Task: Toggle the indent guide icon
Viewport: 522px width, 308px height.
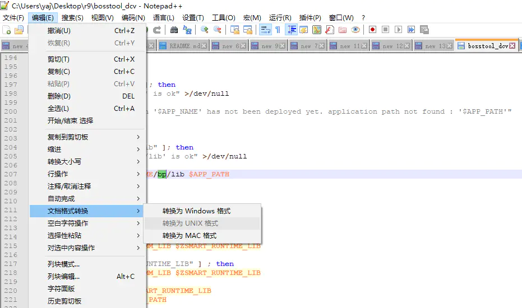Action: [x=292, y=30]
